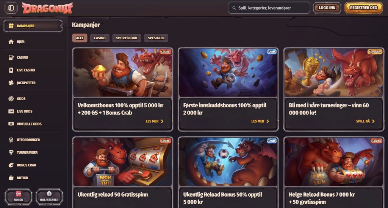
Task: Open the Jackpotter clover icon
Action: click(x=11, y=83)
